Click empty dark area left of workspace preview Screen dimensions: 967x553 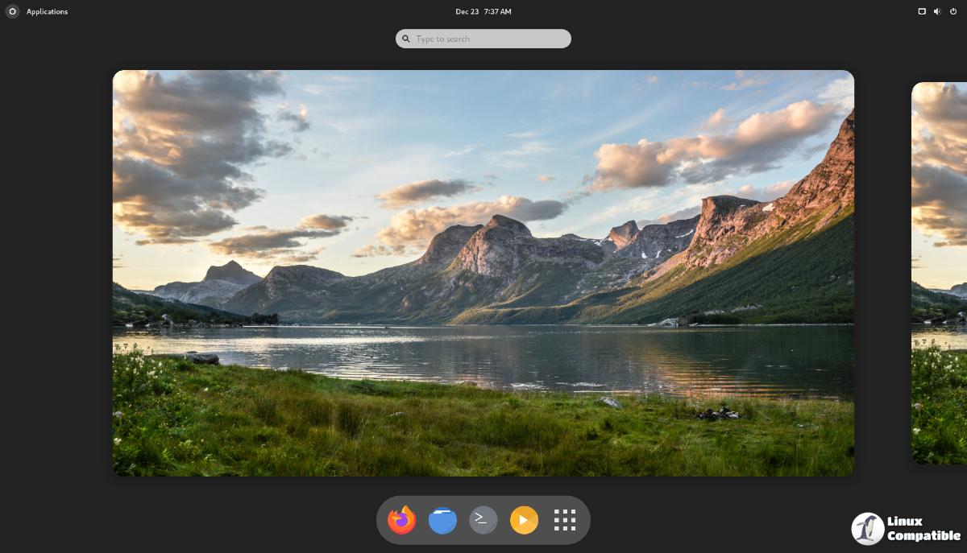pyautogui.click(x=55, y=274)
